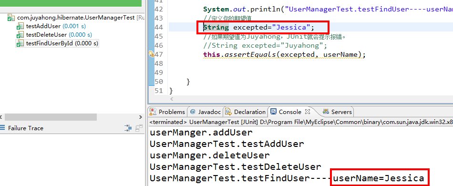This screenshot has height=186, width=453.
Task: Click the System.out.println statement on line 42
Action: (x=328, y=9)
